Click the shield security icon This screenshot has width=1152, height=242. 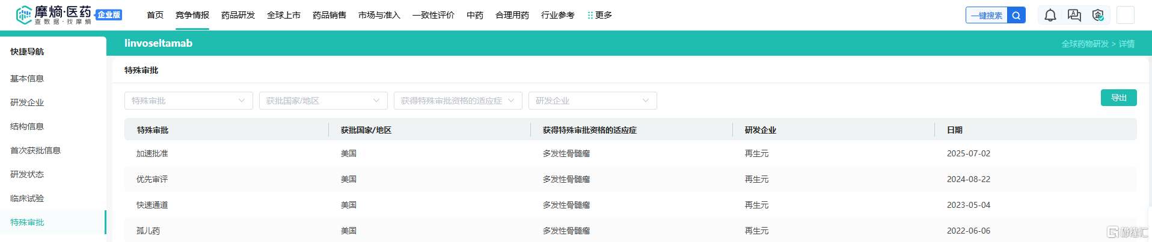pos(1098,16)
